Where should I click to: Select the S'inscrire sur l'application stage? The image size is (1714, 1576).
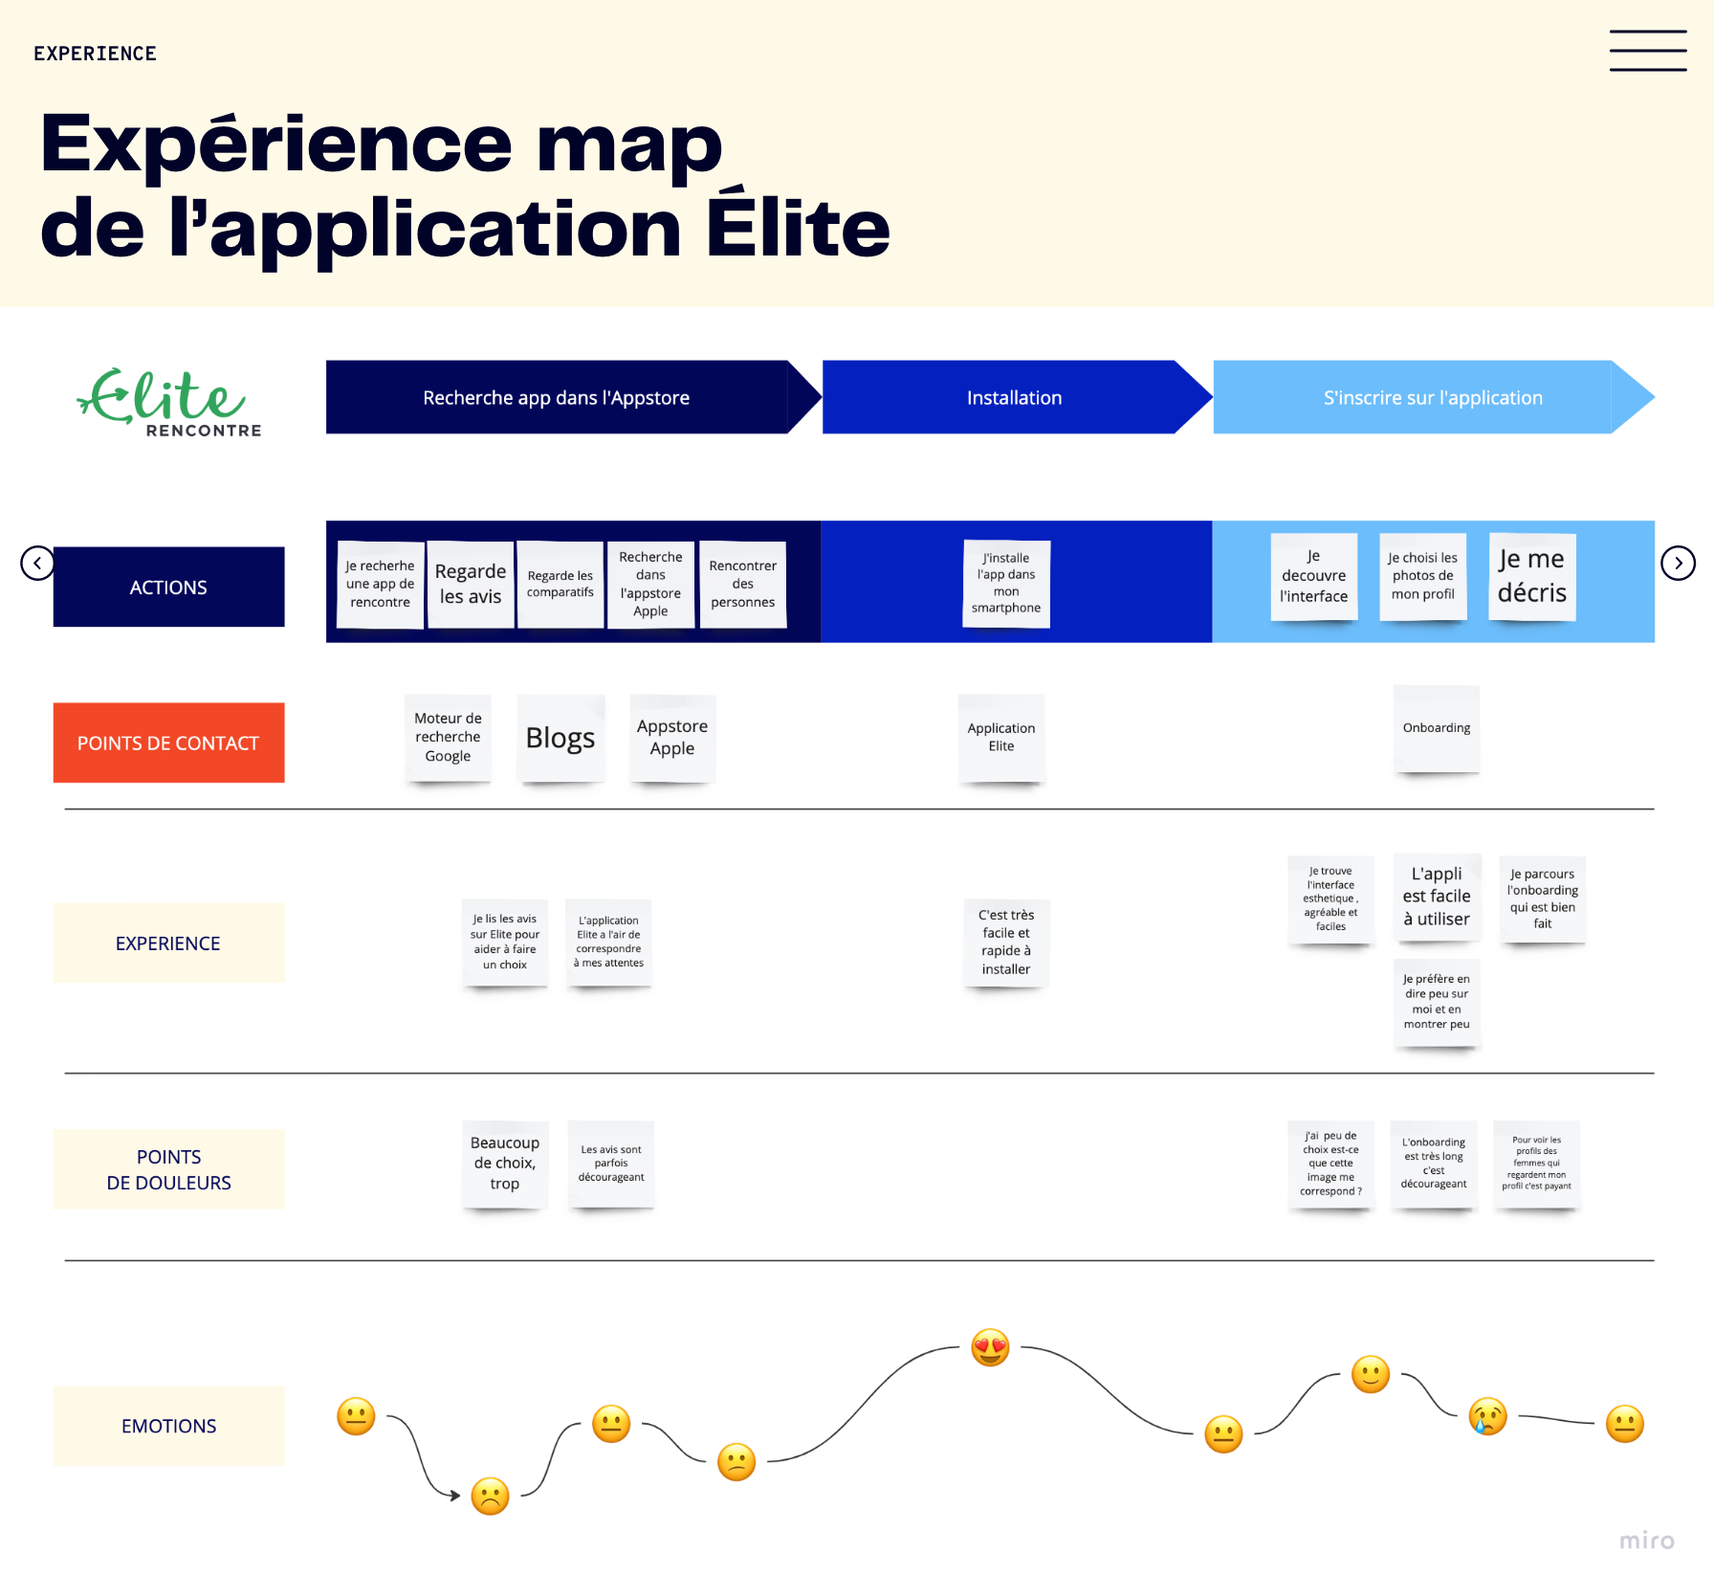click(x=1433, y=397)
